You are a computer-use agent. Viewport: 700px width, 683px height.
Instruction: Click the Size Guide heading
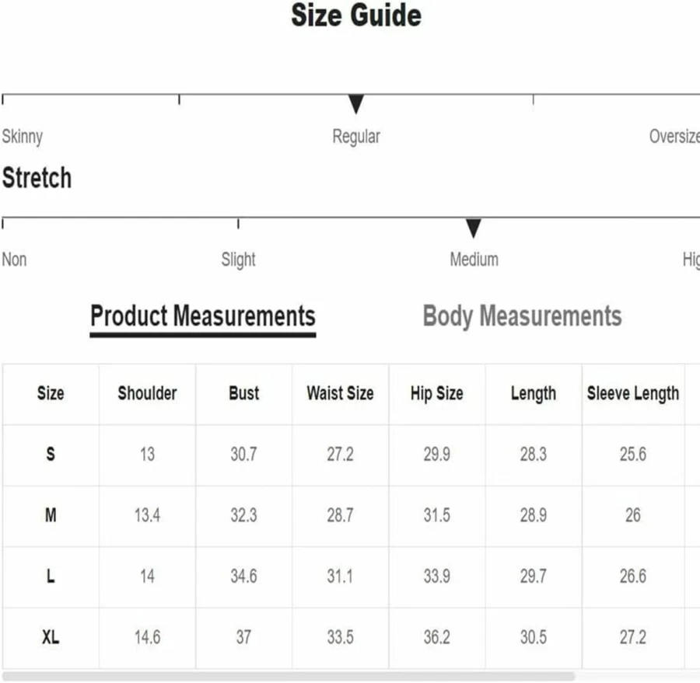tap(356, 16)
